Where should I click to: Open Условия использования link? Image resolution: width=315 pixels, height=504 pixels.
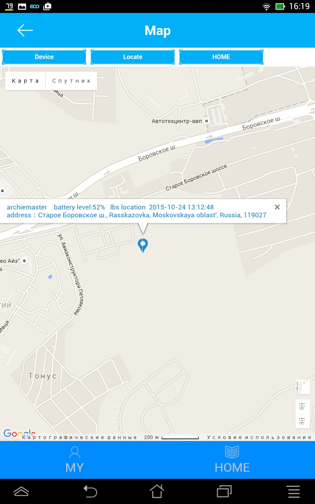259,437
